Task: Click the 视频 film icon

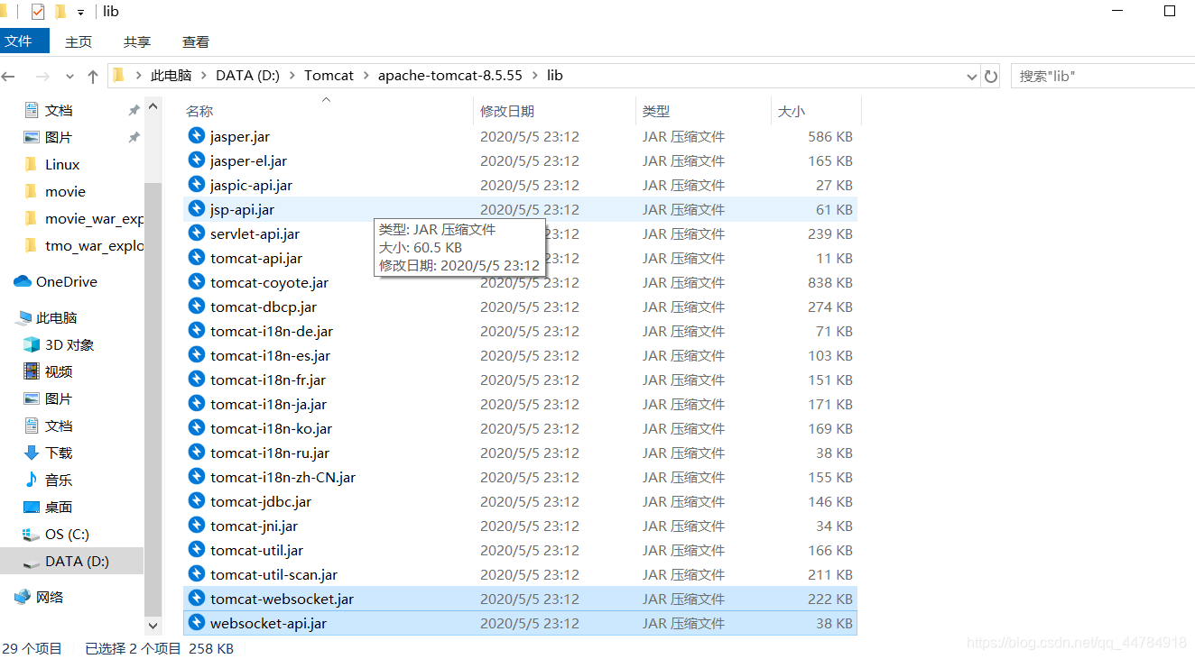Action: [32, 371]
